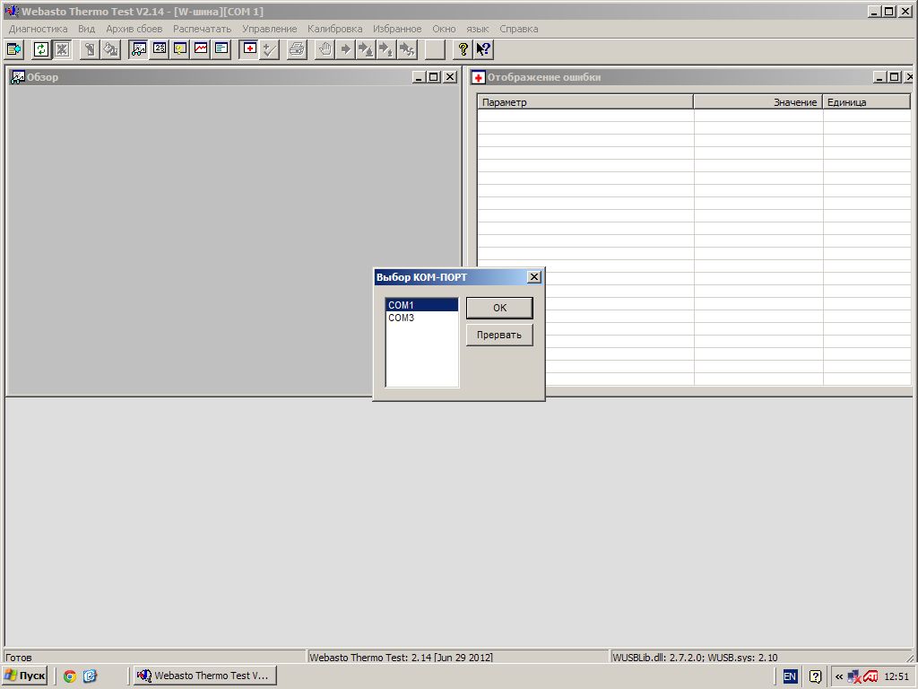Click the Значение column header
This screenshot has width=918, height=689.
point(758,102)
